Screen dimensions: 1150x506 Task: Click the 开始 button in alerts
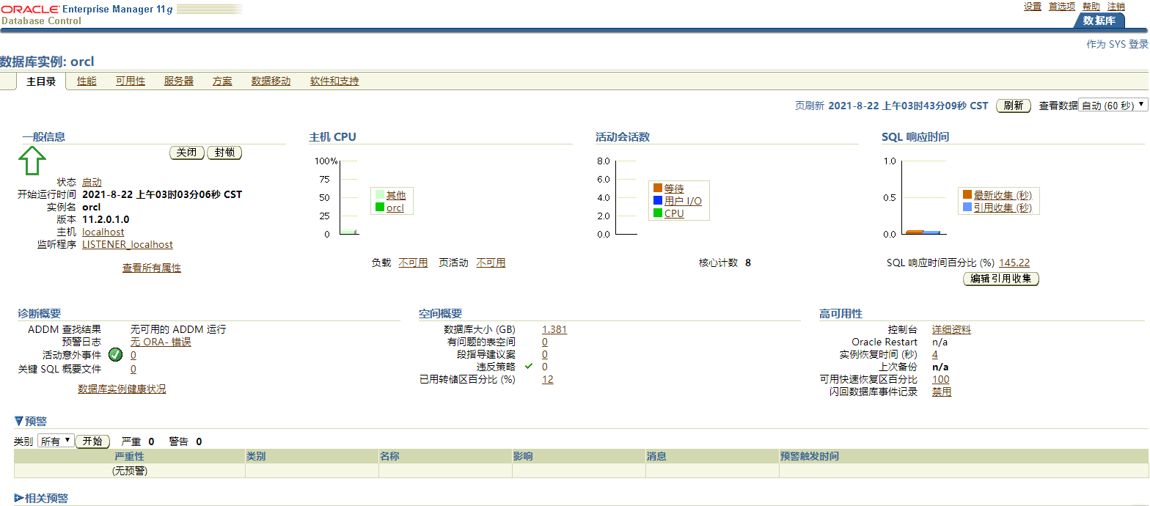point(92,441)
